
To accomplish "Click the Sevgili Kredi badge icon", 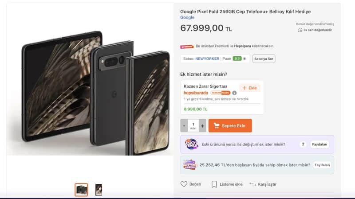I will coord(189,165).
